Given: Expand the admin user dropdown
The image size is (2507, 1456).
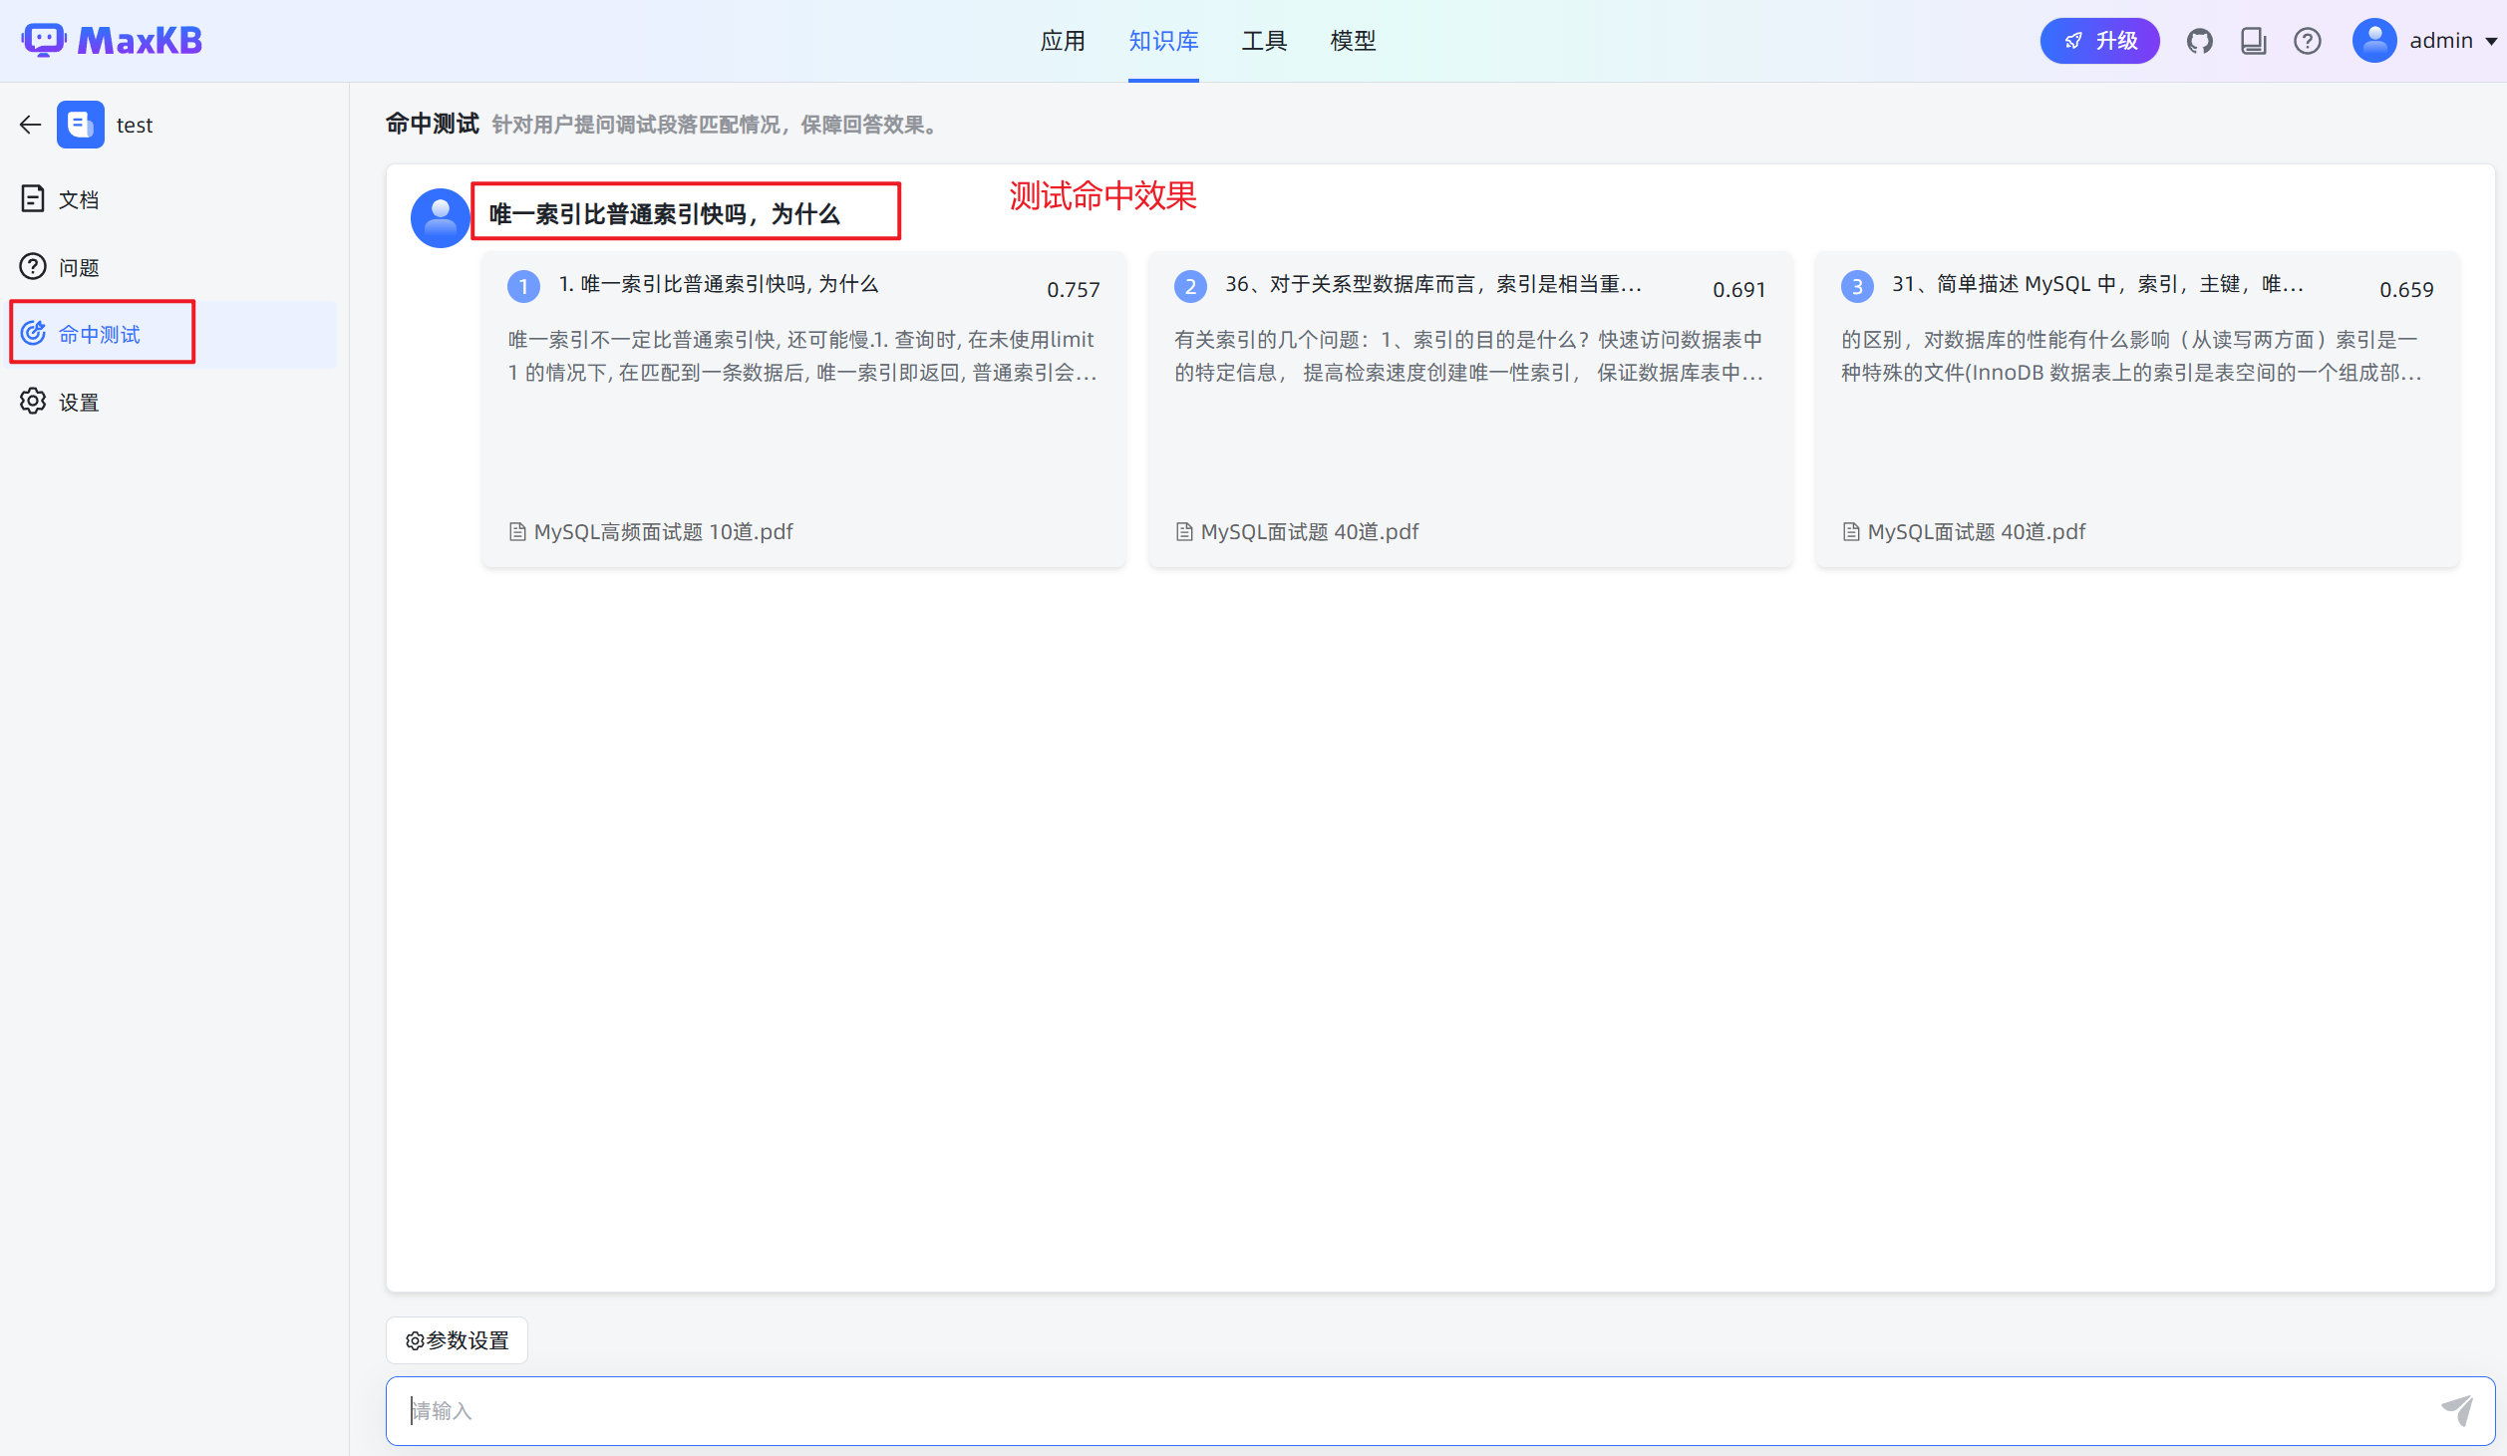Looking at the screenshot, I should (2490, 42).
